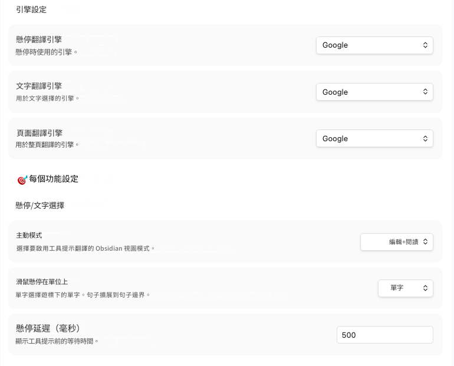Image resolution: width=454 pixels, height=366 pixels.
Task: Open the 文字翻譯引擎 Google dropdown
Action: [x=374, y=92]
